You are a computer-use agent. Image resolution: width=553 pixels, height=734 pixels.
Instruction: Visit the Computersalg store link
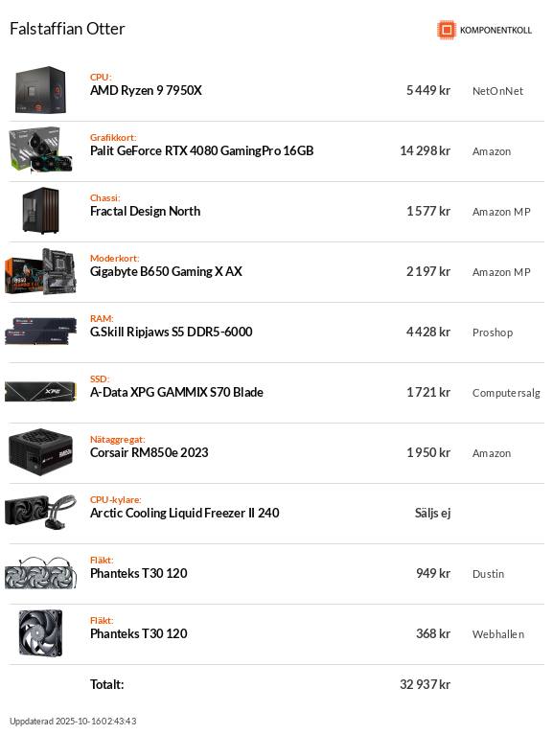coord(506,393)
